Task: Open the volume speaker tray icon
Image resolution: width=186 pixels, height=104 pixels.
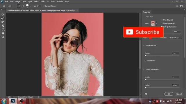Action: 164,101
